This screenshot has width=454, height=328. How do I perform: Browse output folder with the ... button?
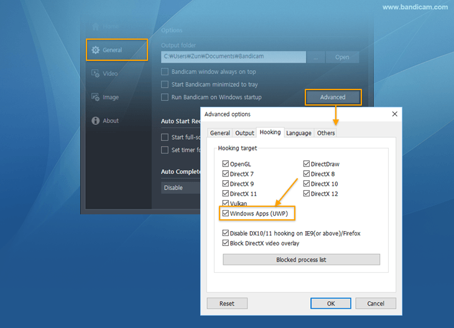(x=315, y=57)
